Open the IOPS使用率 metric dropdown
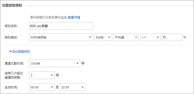The height and width of the screenshot is (94, 194). [61, 37]
